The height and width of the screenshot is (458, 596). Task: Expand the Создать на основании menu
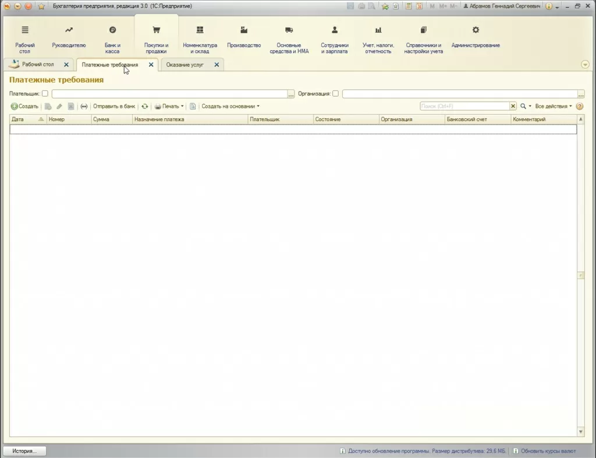pyautogui.click(x=230, y=107)
